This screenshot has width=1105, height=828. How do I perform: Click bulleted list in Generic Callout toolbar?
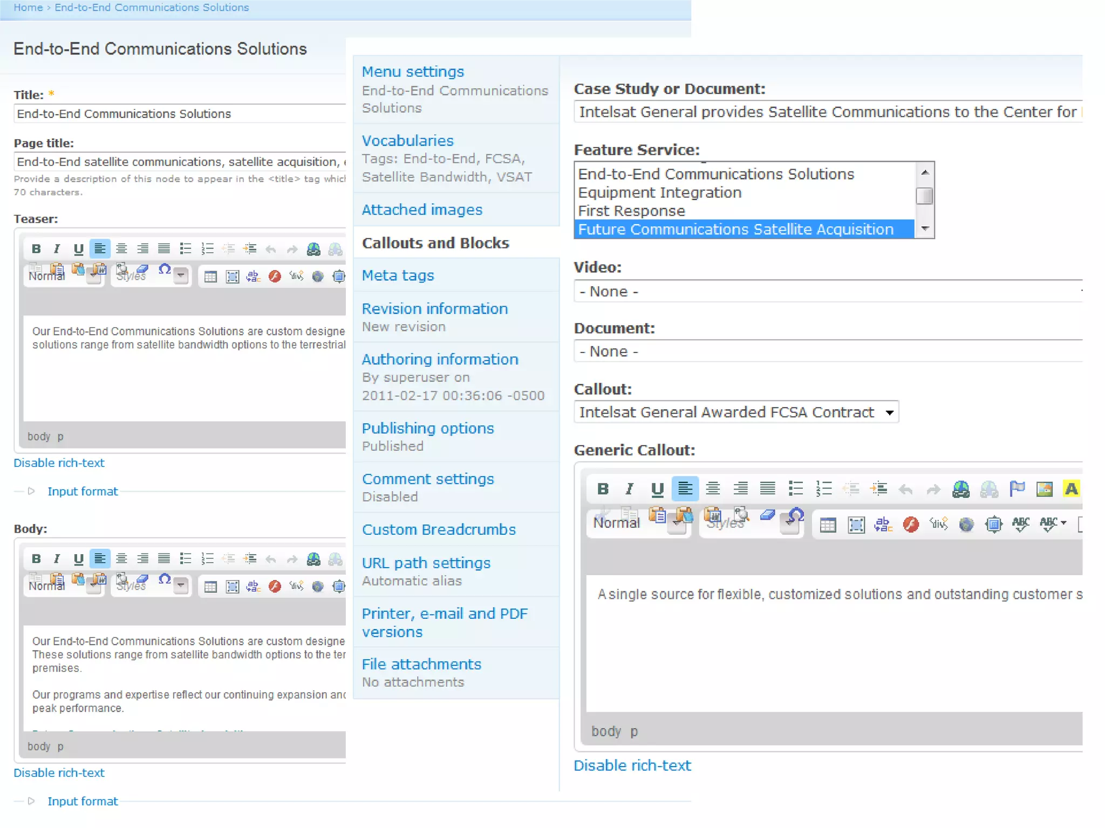coord(795,489)
